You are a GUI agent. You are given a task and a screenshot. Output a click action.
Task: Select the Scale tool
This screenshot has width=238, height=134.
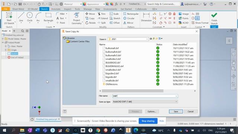click(114, 14)
